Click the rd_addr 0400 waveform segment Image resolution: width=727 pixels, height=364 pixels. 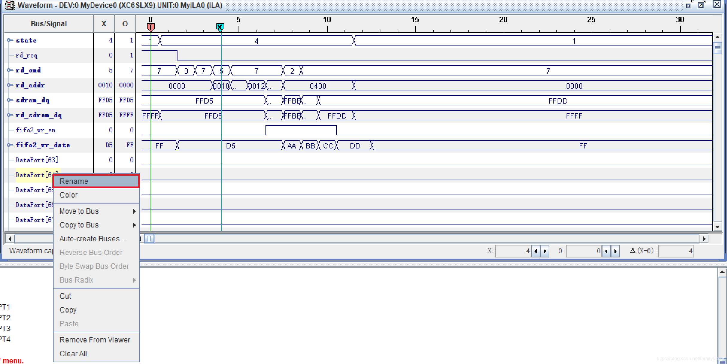tap(318, 86)
